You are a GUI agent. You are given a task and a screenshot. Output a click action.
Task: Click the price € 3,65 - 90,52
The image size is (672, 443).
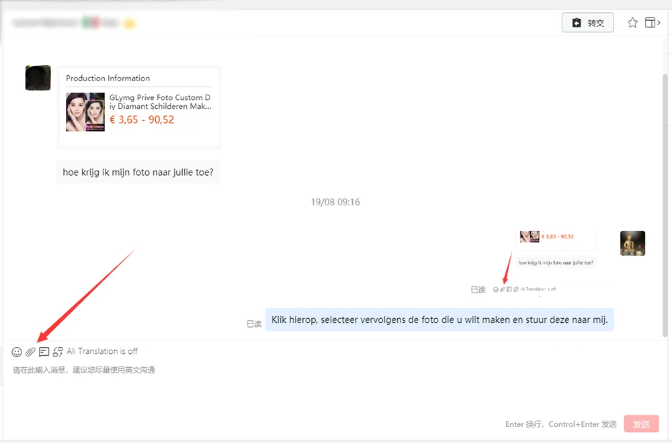(x=142, y=120)
